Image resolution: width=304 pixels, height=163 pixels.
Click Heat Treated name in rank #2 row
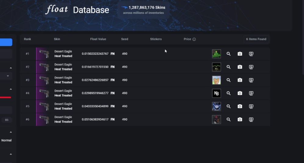pyautogui.click(x=63, y=69)
